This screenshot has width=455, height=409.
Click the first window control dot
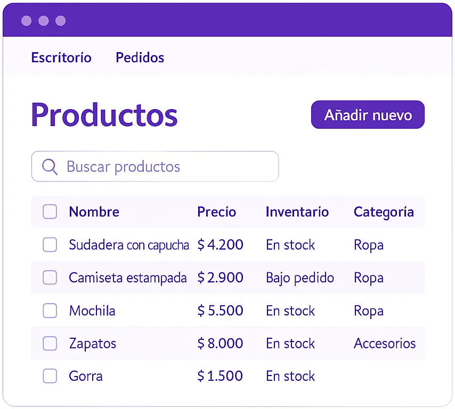click(27, 21)
